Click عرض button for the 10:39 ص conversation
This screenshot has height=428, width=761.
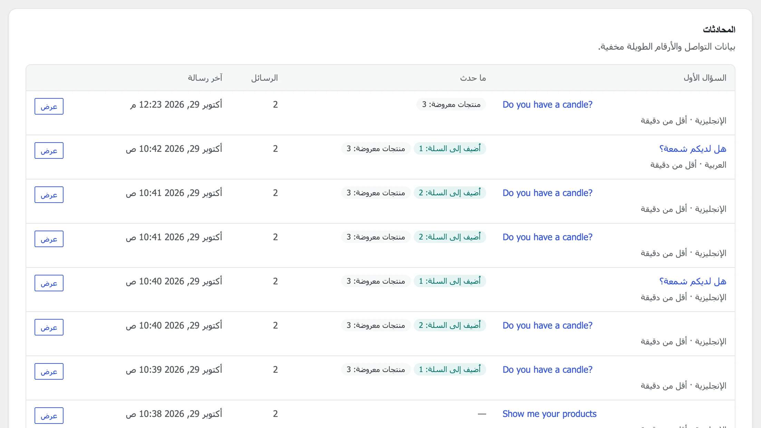click(49, 371)
